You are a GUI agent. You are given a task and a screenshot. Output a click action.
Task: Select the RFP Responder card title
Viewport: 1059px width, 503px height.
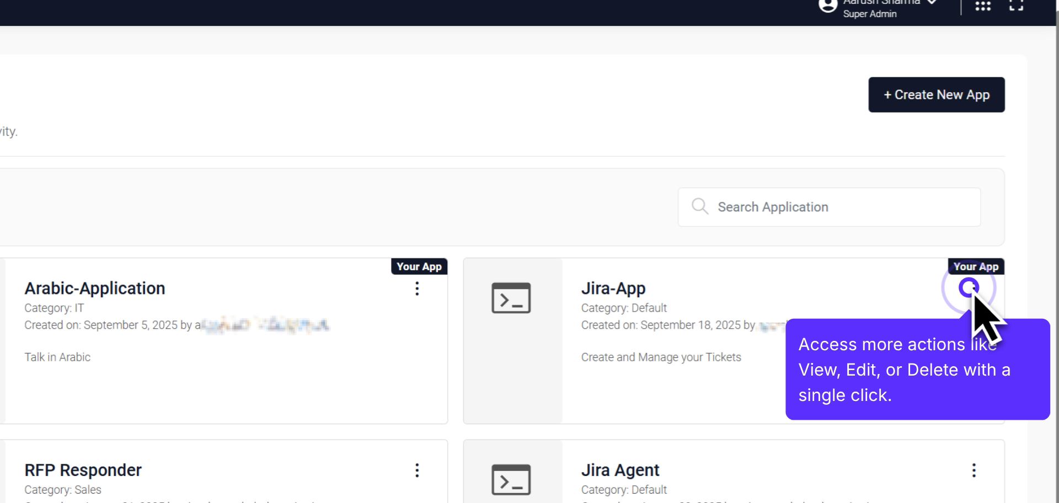coord(83,470)
